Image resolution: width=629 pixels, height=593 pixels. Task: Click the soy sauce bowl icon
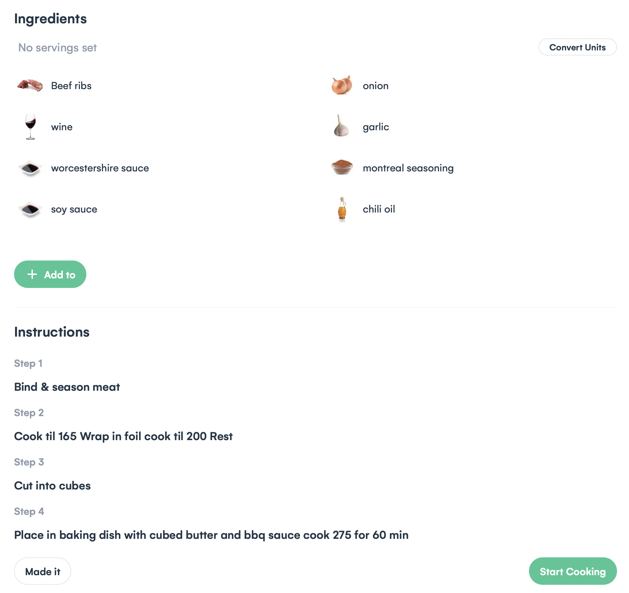click(30, 209)
